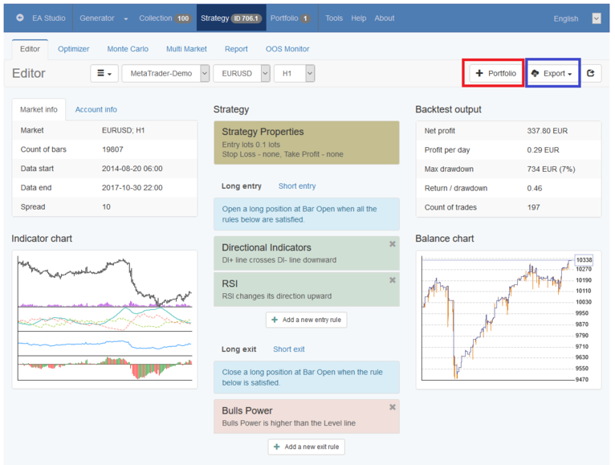This screenshot has width=615, height=465.
Task: Click the EA Studio brand link
Action: [x=49, y=18]
